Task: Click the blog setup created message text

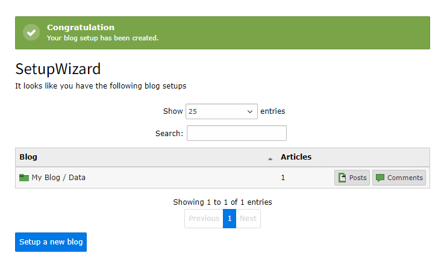Action: 103,38
